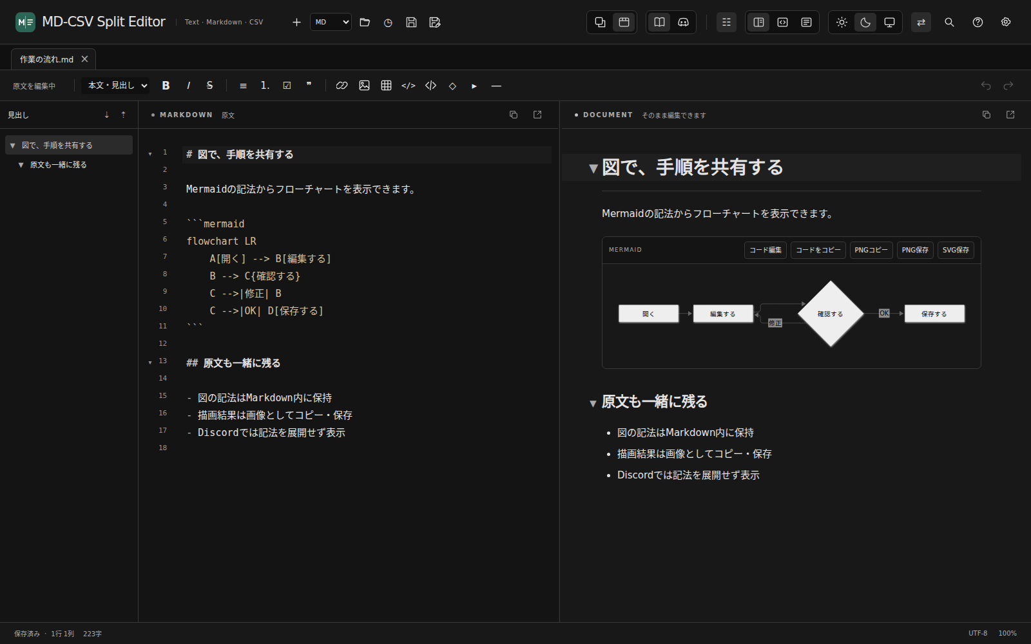
Task: Click the コード編集 button
Action: tap(766, 250)
